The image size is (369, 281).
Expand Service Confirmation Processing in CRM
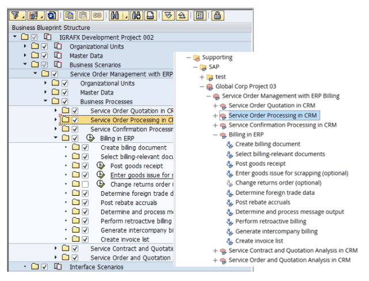tap(215, 126)
